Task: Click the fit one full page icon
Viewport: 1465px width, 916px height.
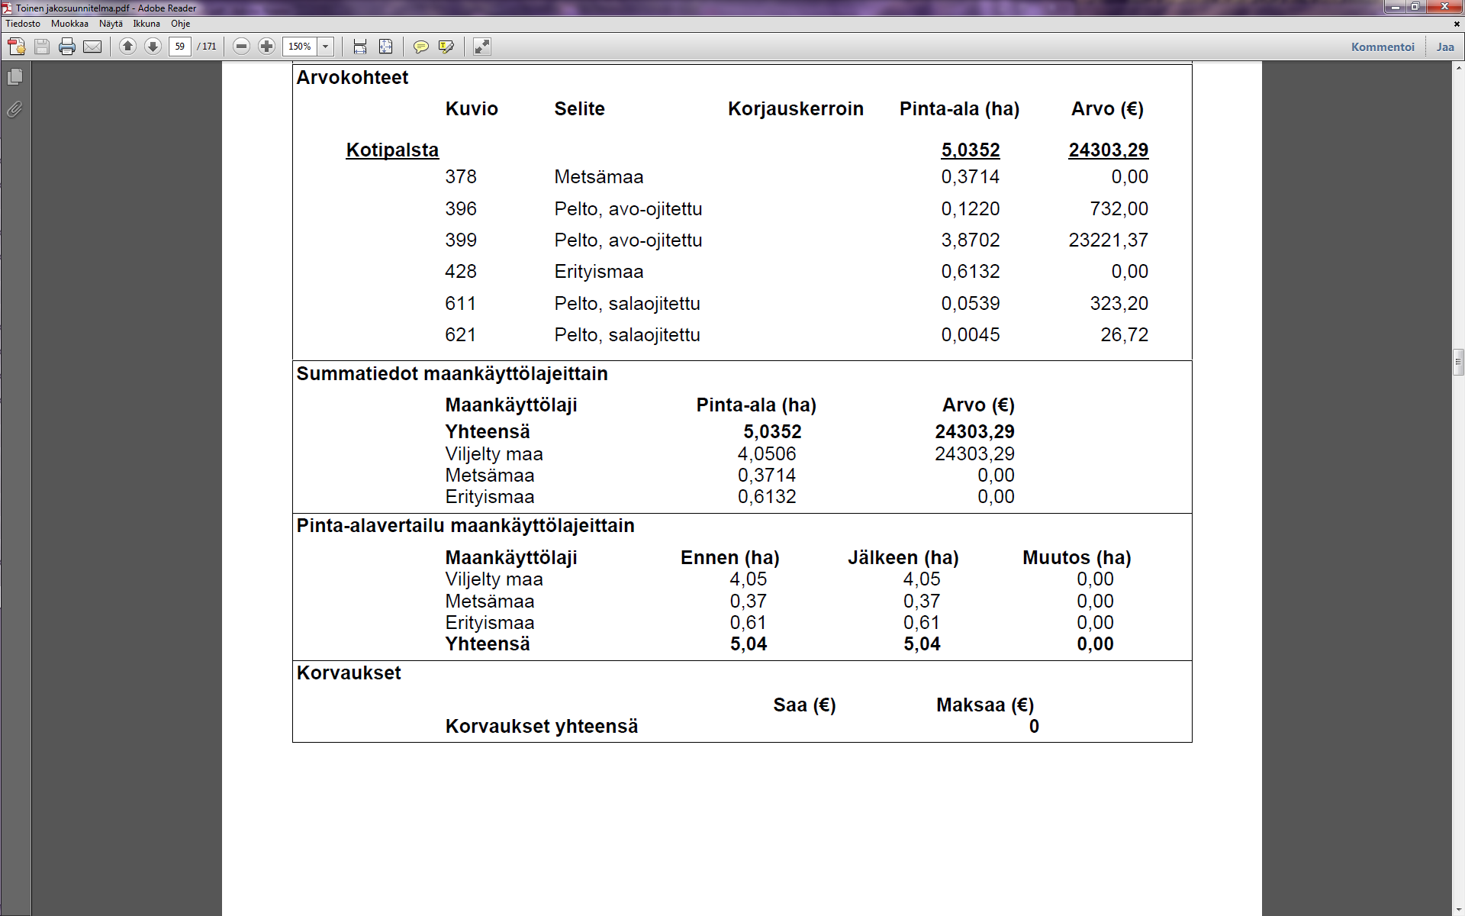Action: click(x=386, y=47)
